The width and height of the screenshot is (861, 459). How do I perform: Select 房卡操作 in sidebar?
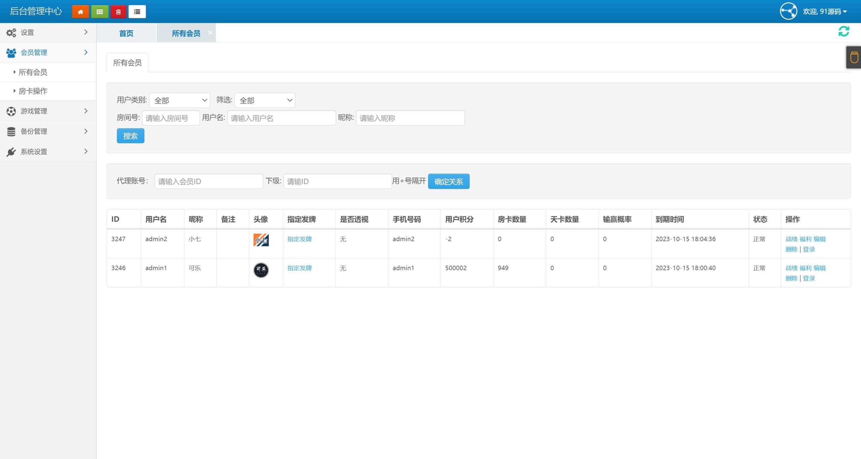click(x=33, y=91)
